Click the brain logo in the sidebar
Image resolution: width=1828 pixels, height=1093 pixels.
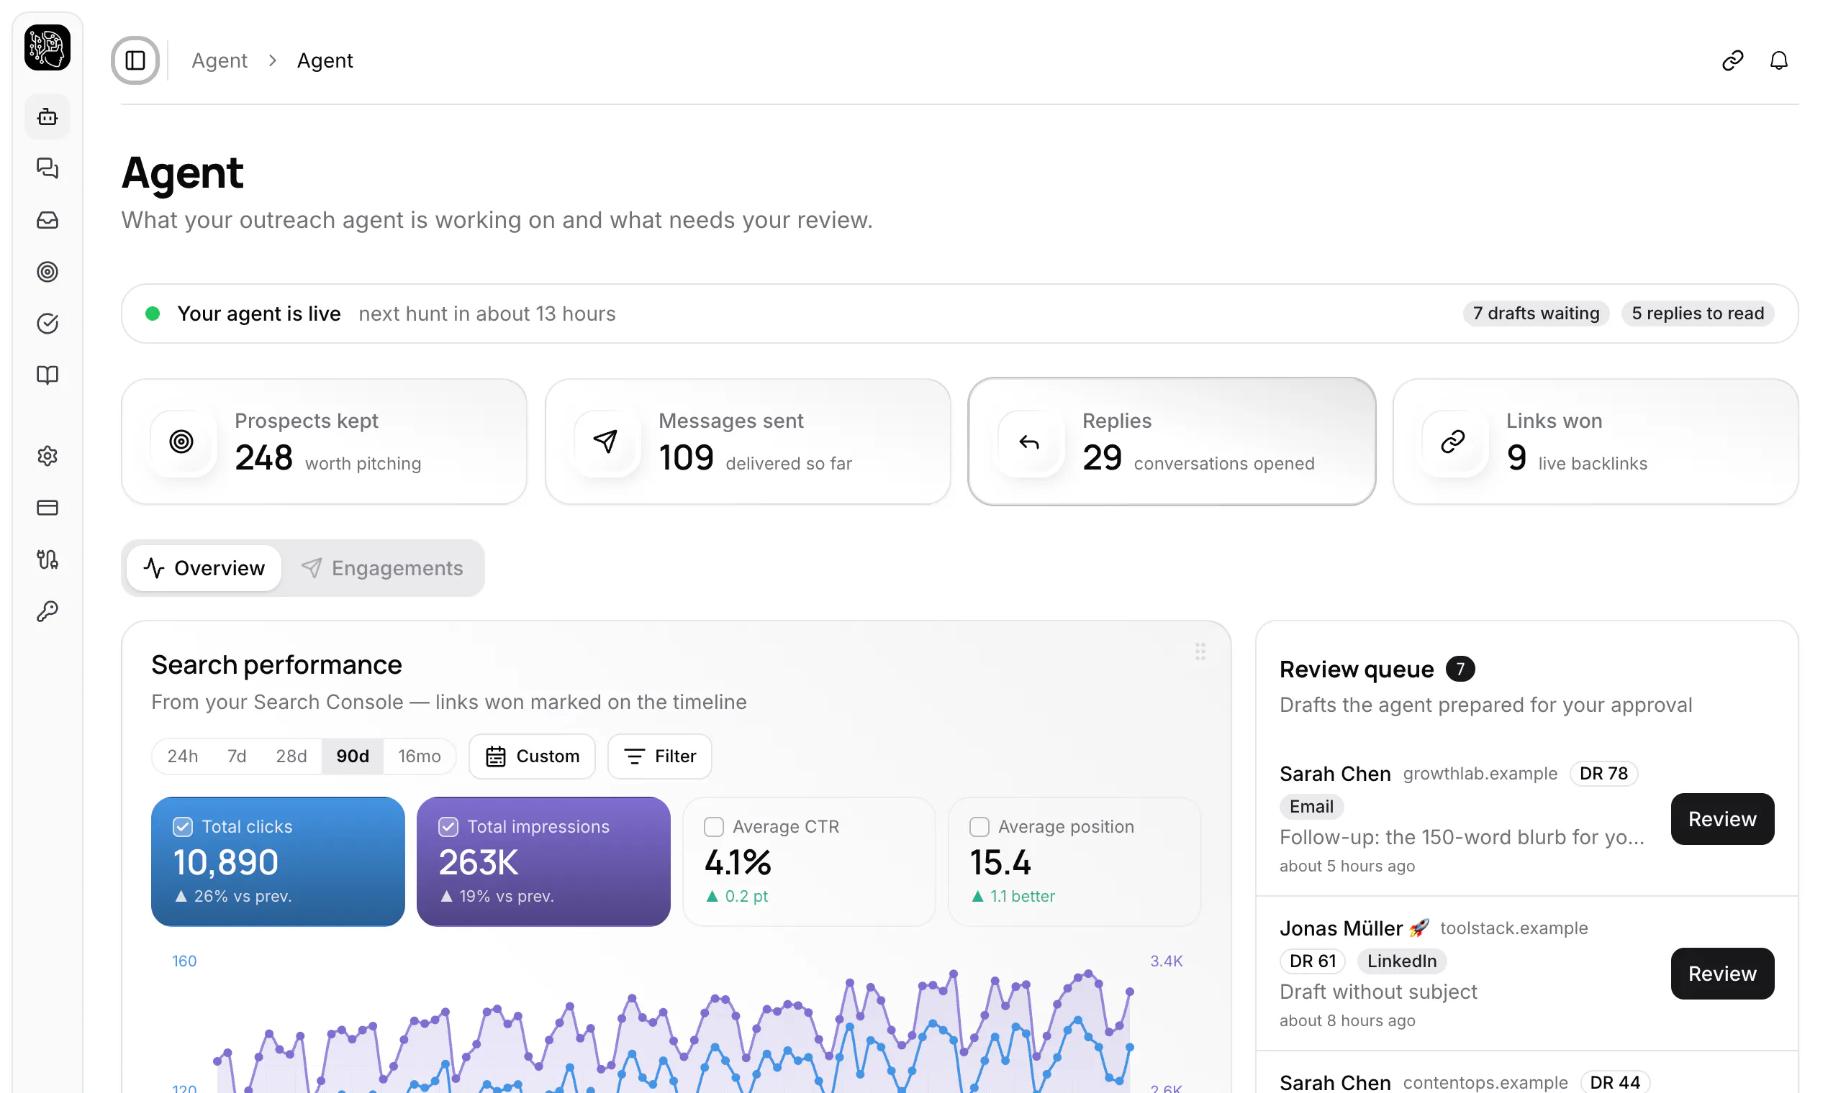[x=47, y=48]
